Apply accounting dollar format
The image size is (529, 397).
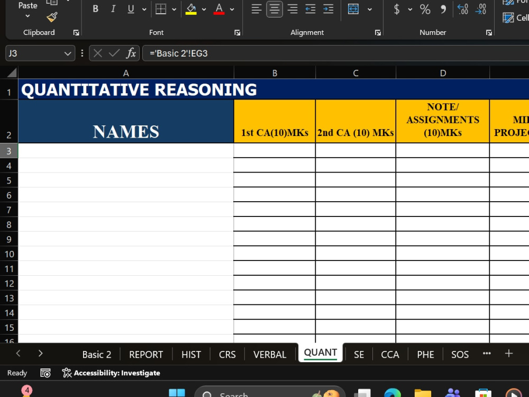tap(397, 9)
